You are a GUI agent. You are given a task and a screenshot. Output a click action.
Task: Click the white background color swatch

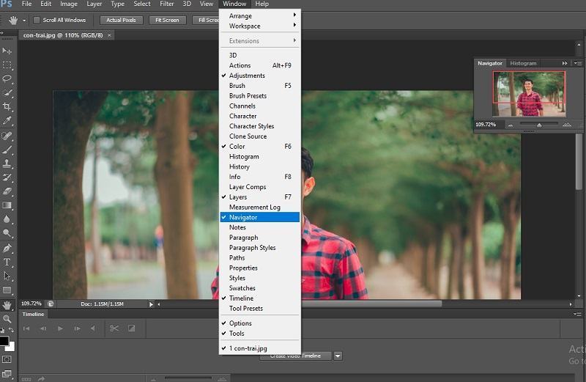pyautogui.click(x=11, y=348)
